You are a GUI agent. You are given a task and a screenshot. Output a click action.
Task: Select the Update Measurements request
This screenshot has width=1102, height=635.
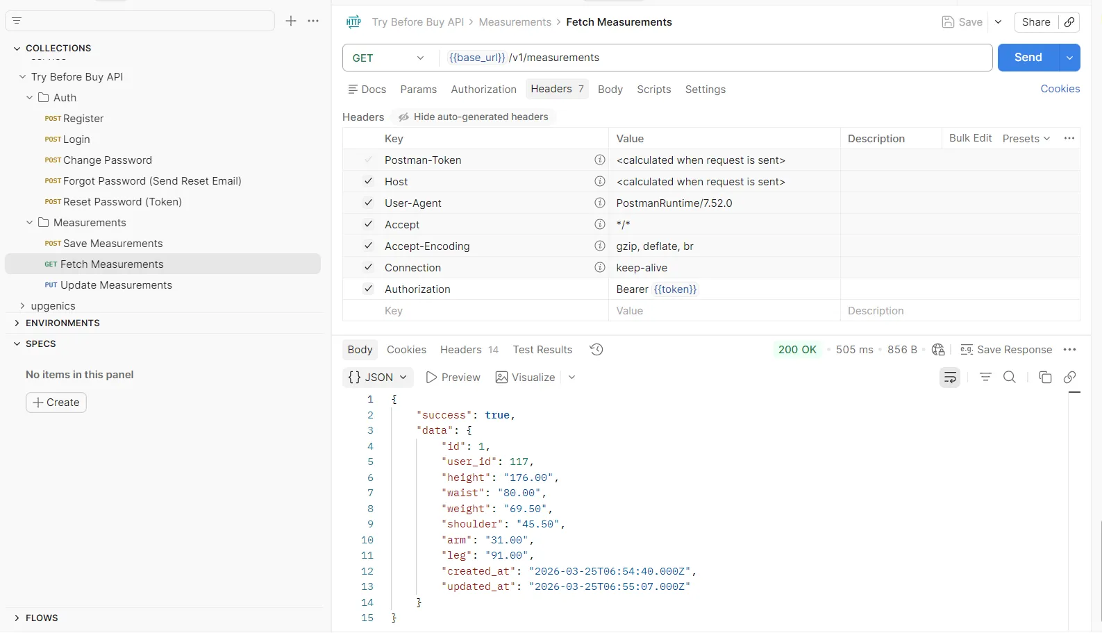(x=116, y=285)
